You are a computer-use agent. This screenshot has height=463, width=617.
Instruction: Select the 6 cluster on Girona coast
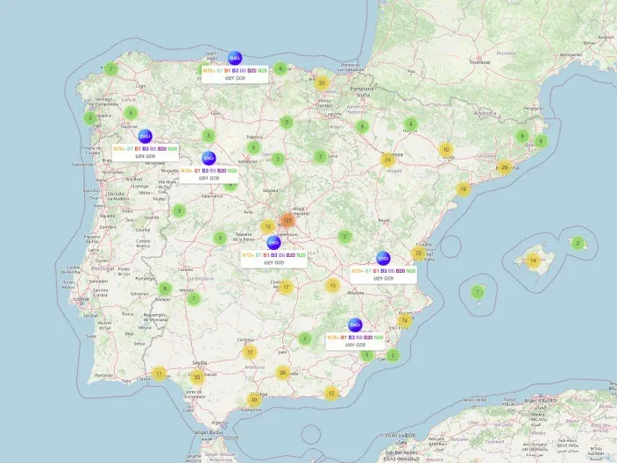pyautogui.click(x=541, y=141)
